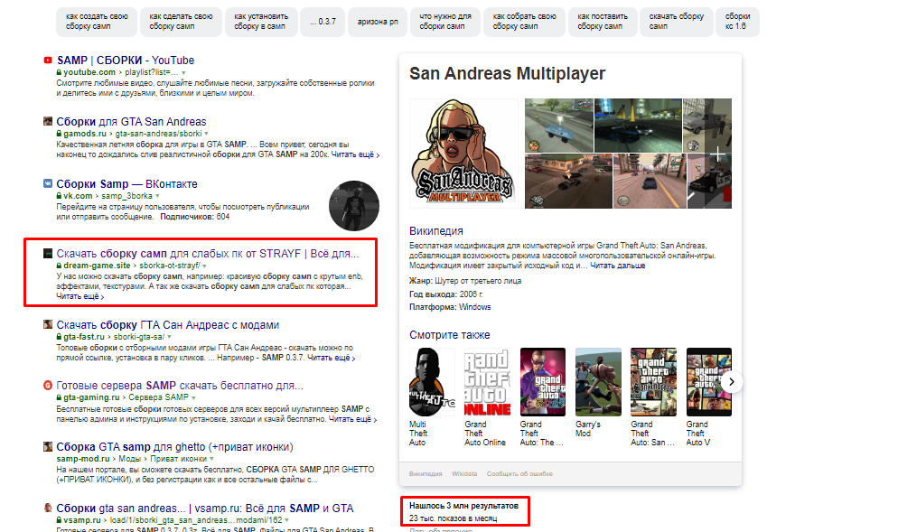Select suggestion 'скачать сборку самп'

(x=677, y=22)
